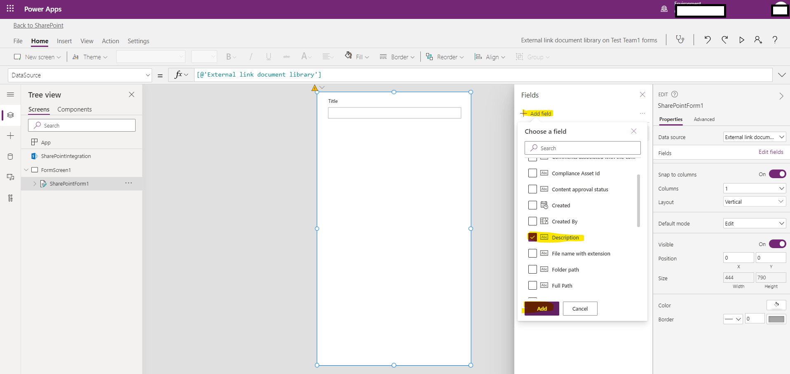The height and width of the screenshot is (374, 790).
Task: Click the fx formula button
Action: point(181,75)
